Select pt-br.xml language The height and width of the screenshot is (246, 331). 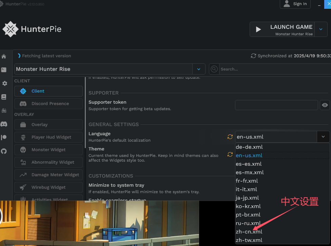tap(282, 215)
